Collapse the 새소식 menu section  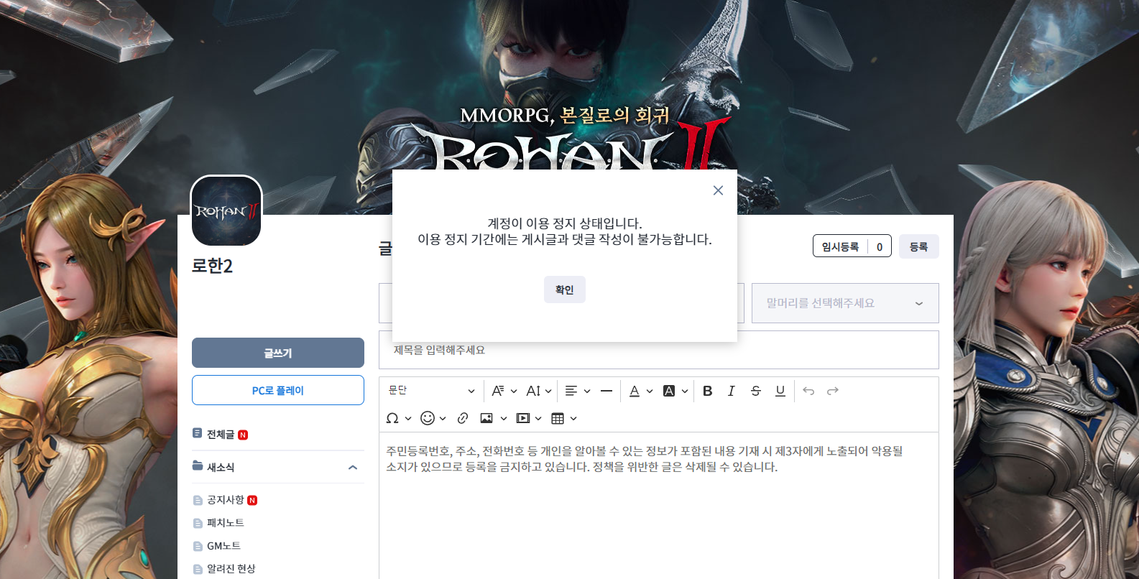coord(353,468)
